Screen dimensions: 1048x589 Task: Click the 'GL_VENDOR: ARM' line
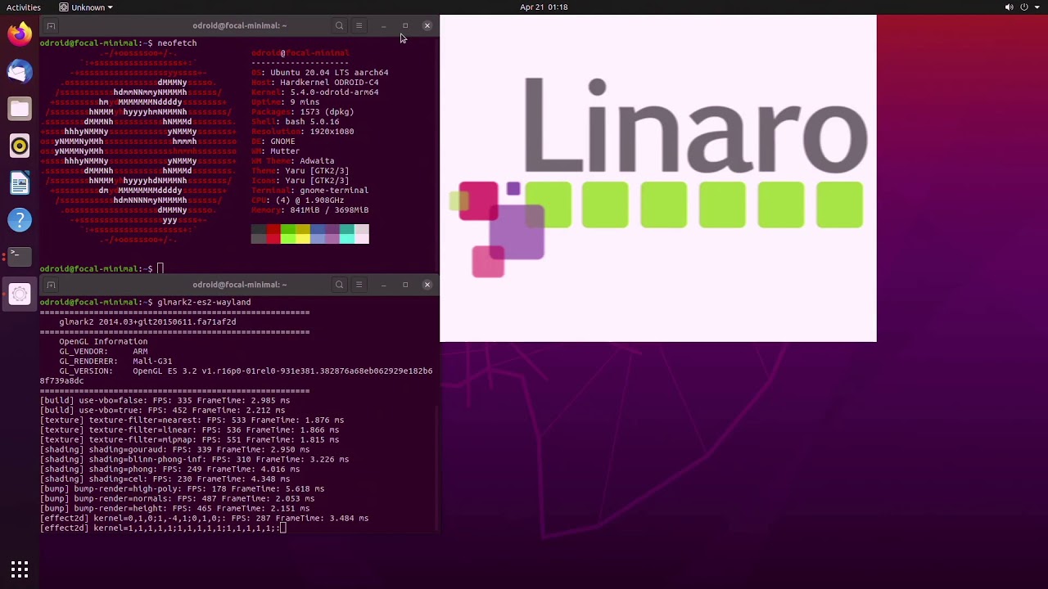tap(103, 351)
